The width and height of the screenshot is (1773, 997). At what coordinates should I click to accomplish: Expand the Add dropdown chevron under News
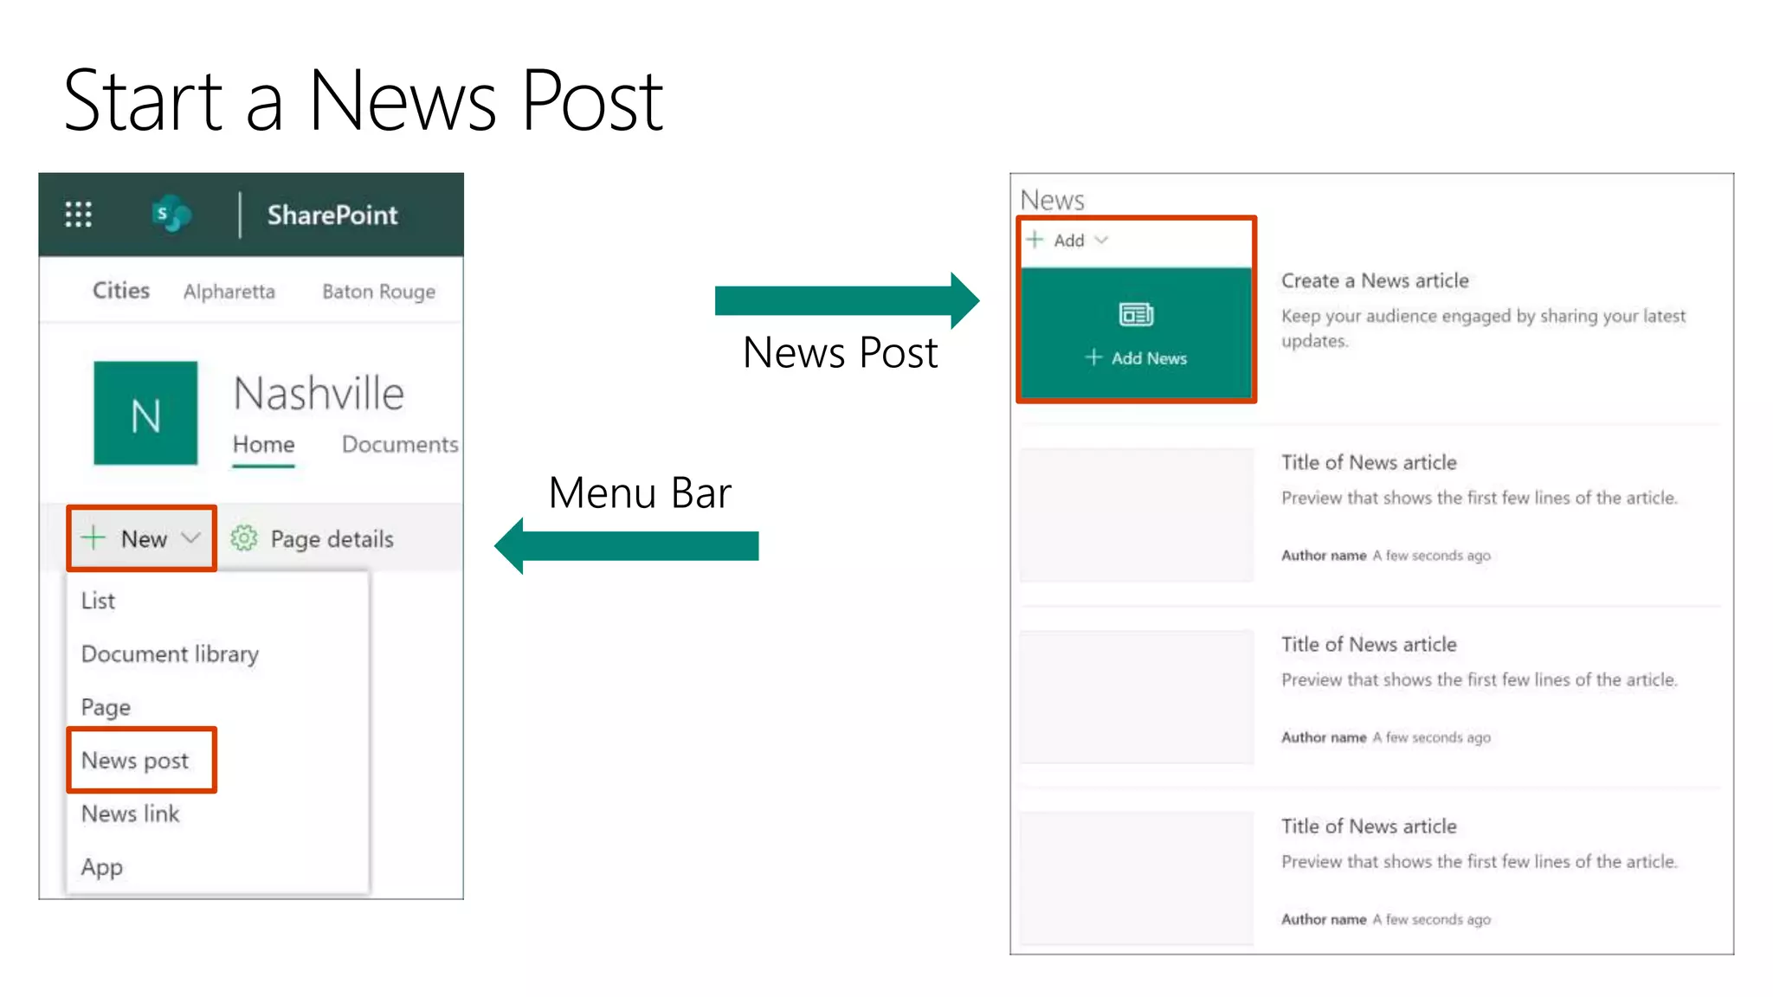[1101, 240]
